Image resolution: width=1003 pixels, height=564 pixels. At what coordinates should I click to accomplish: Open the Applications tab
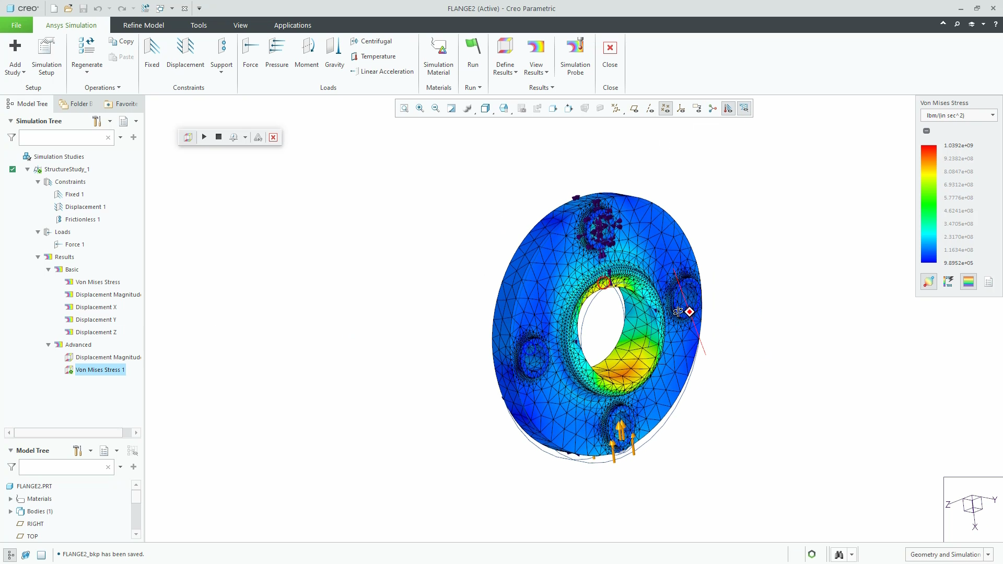tap(293, 25)
